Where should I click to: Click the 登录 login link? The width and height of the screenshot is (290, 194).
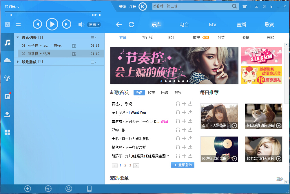(123, 6)
